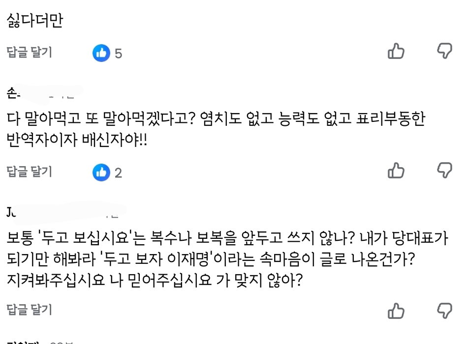Click the blue like badge showing 5
This screenshot has height=344, width=471.
coord(101,53)
